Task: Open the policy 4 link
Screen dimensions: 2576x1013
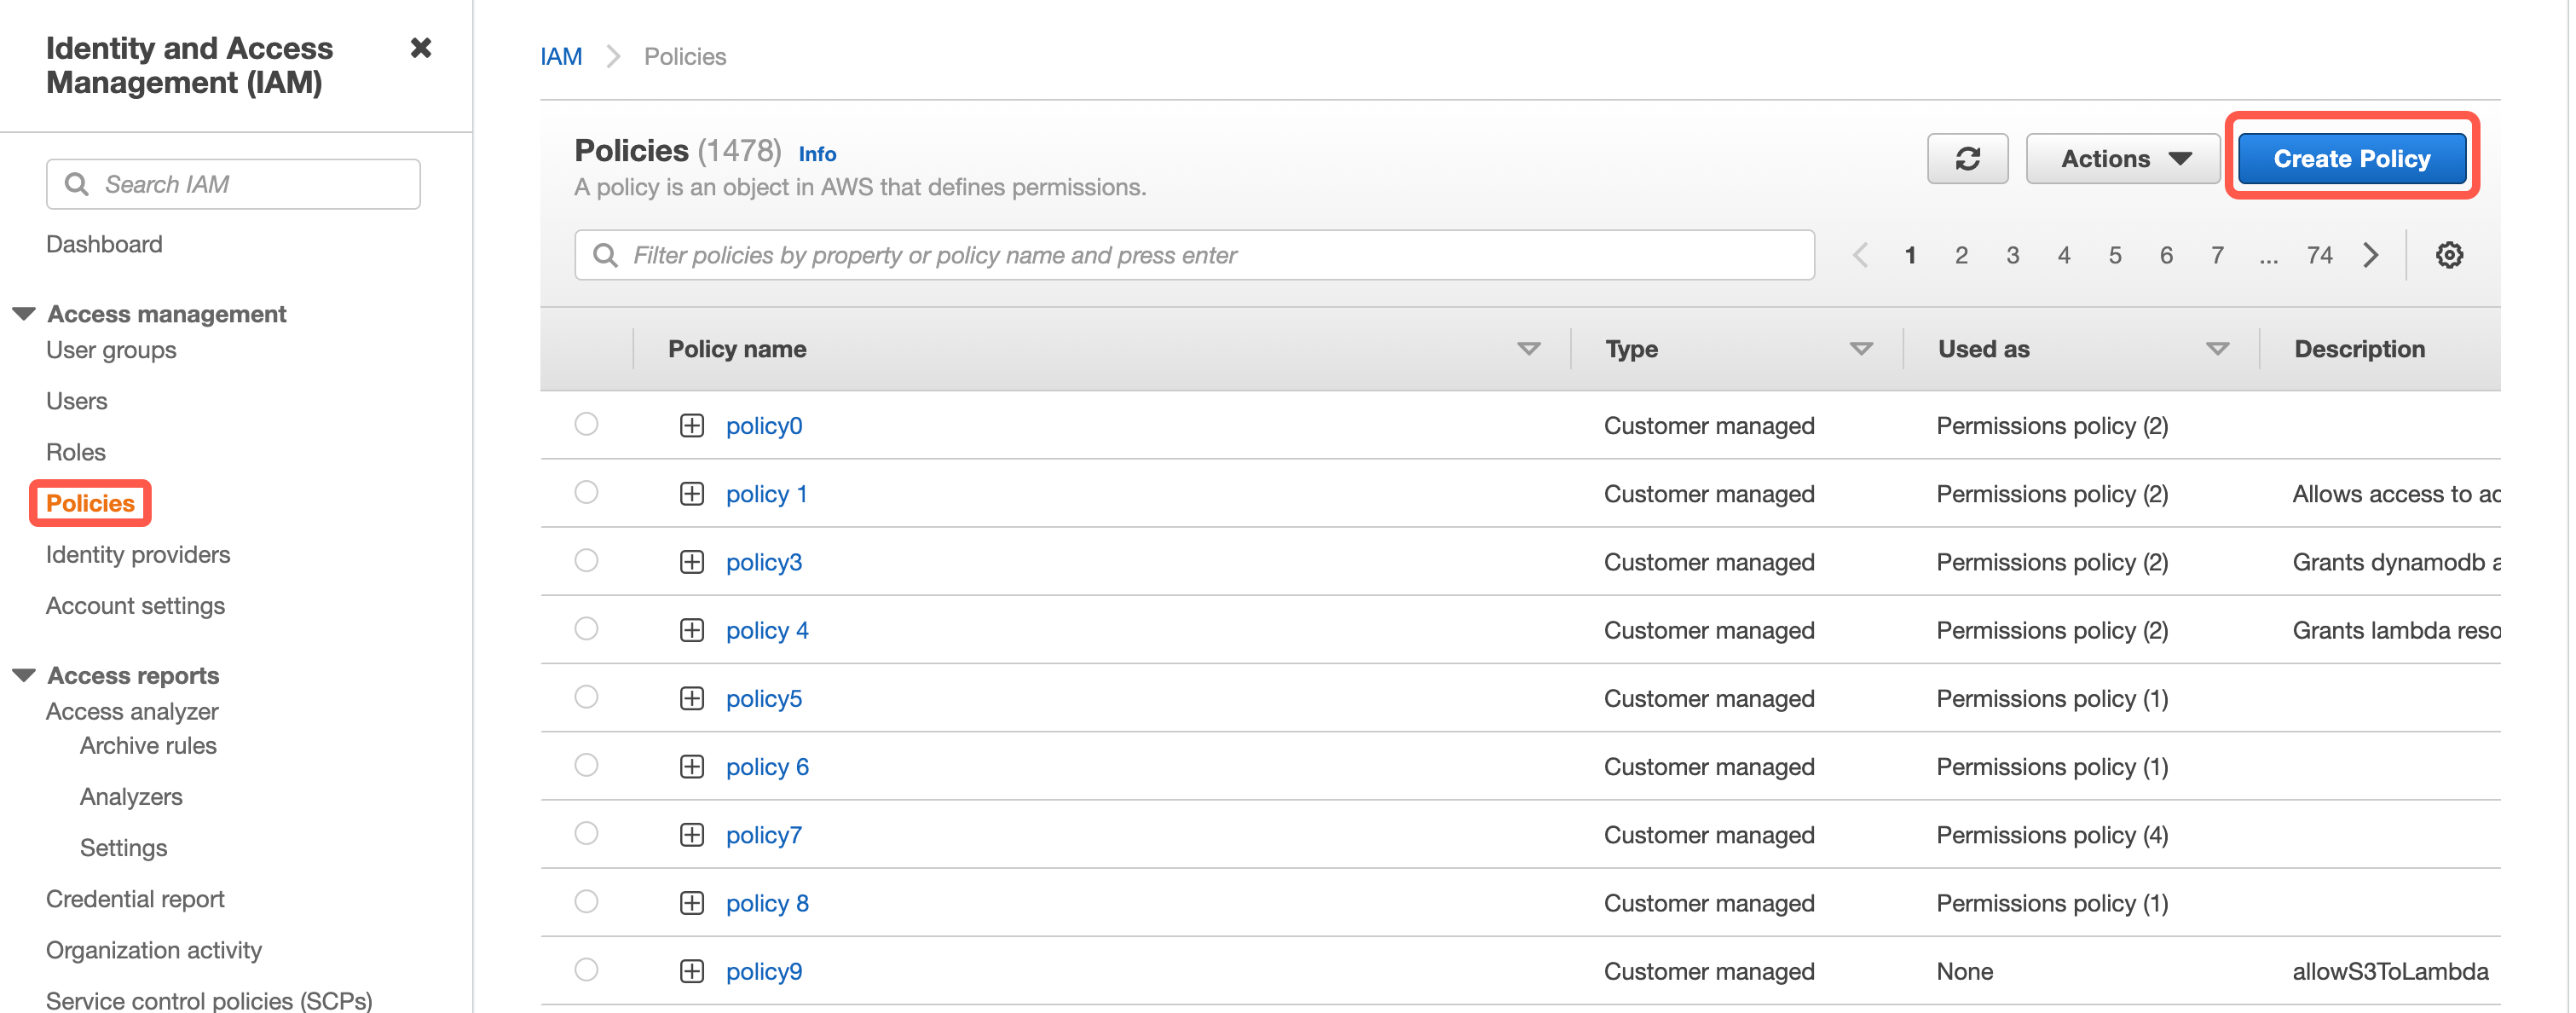Action: 767,630
